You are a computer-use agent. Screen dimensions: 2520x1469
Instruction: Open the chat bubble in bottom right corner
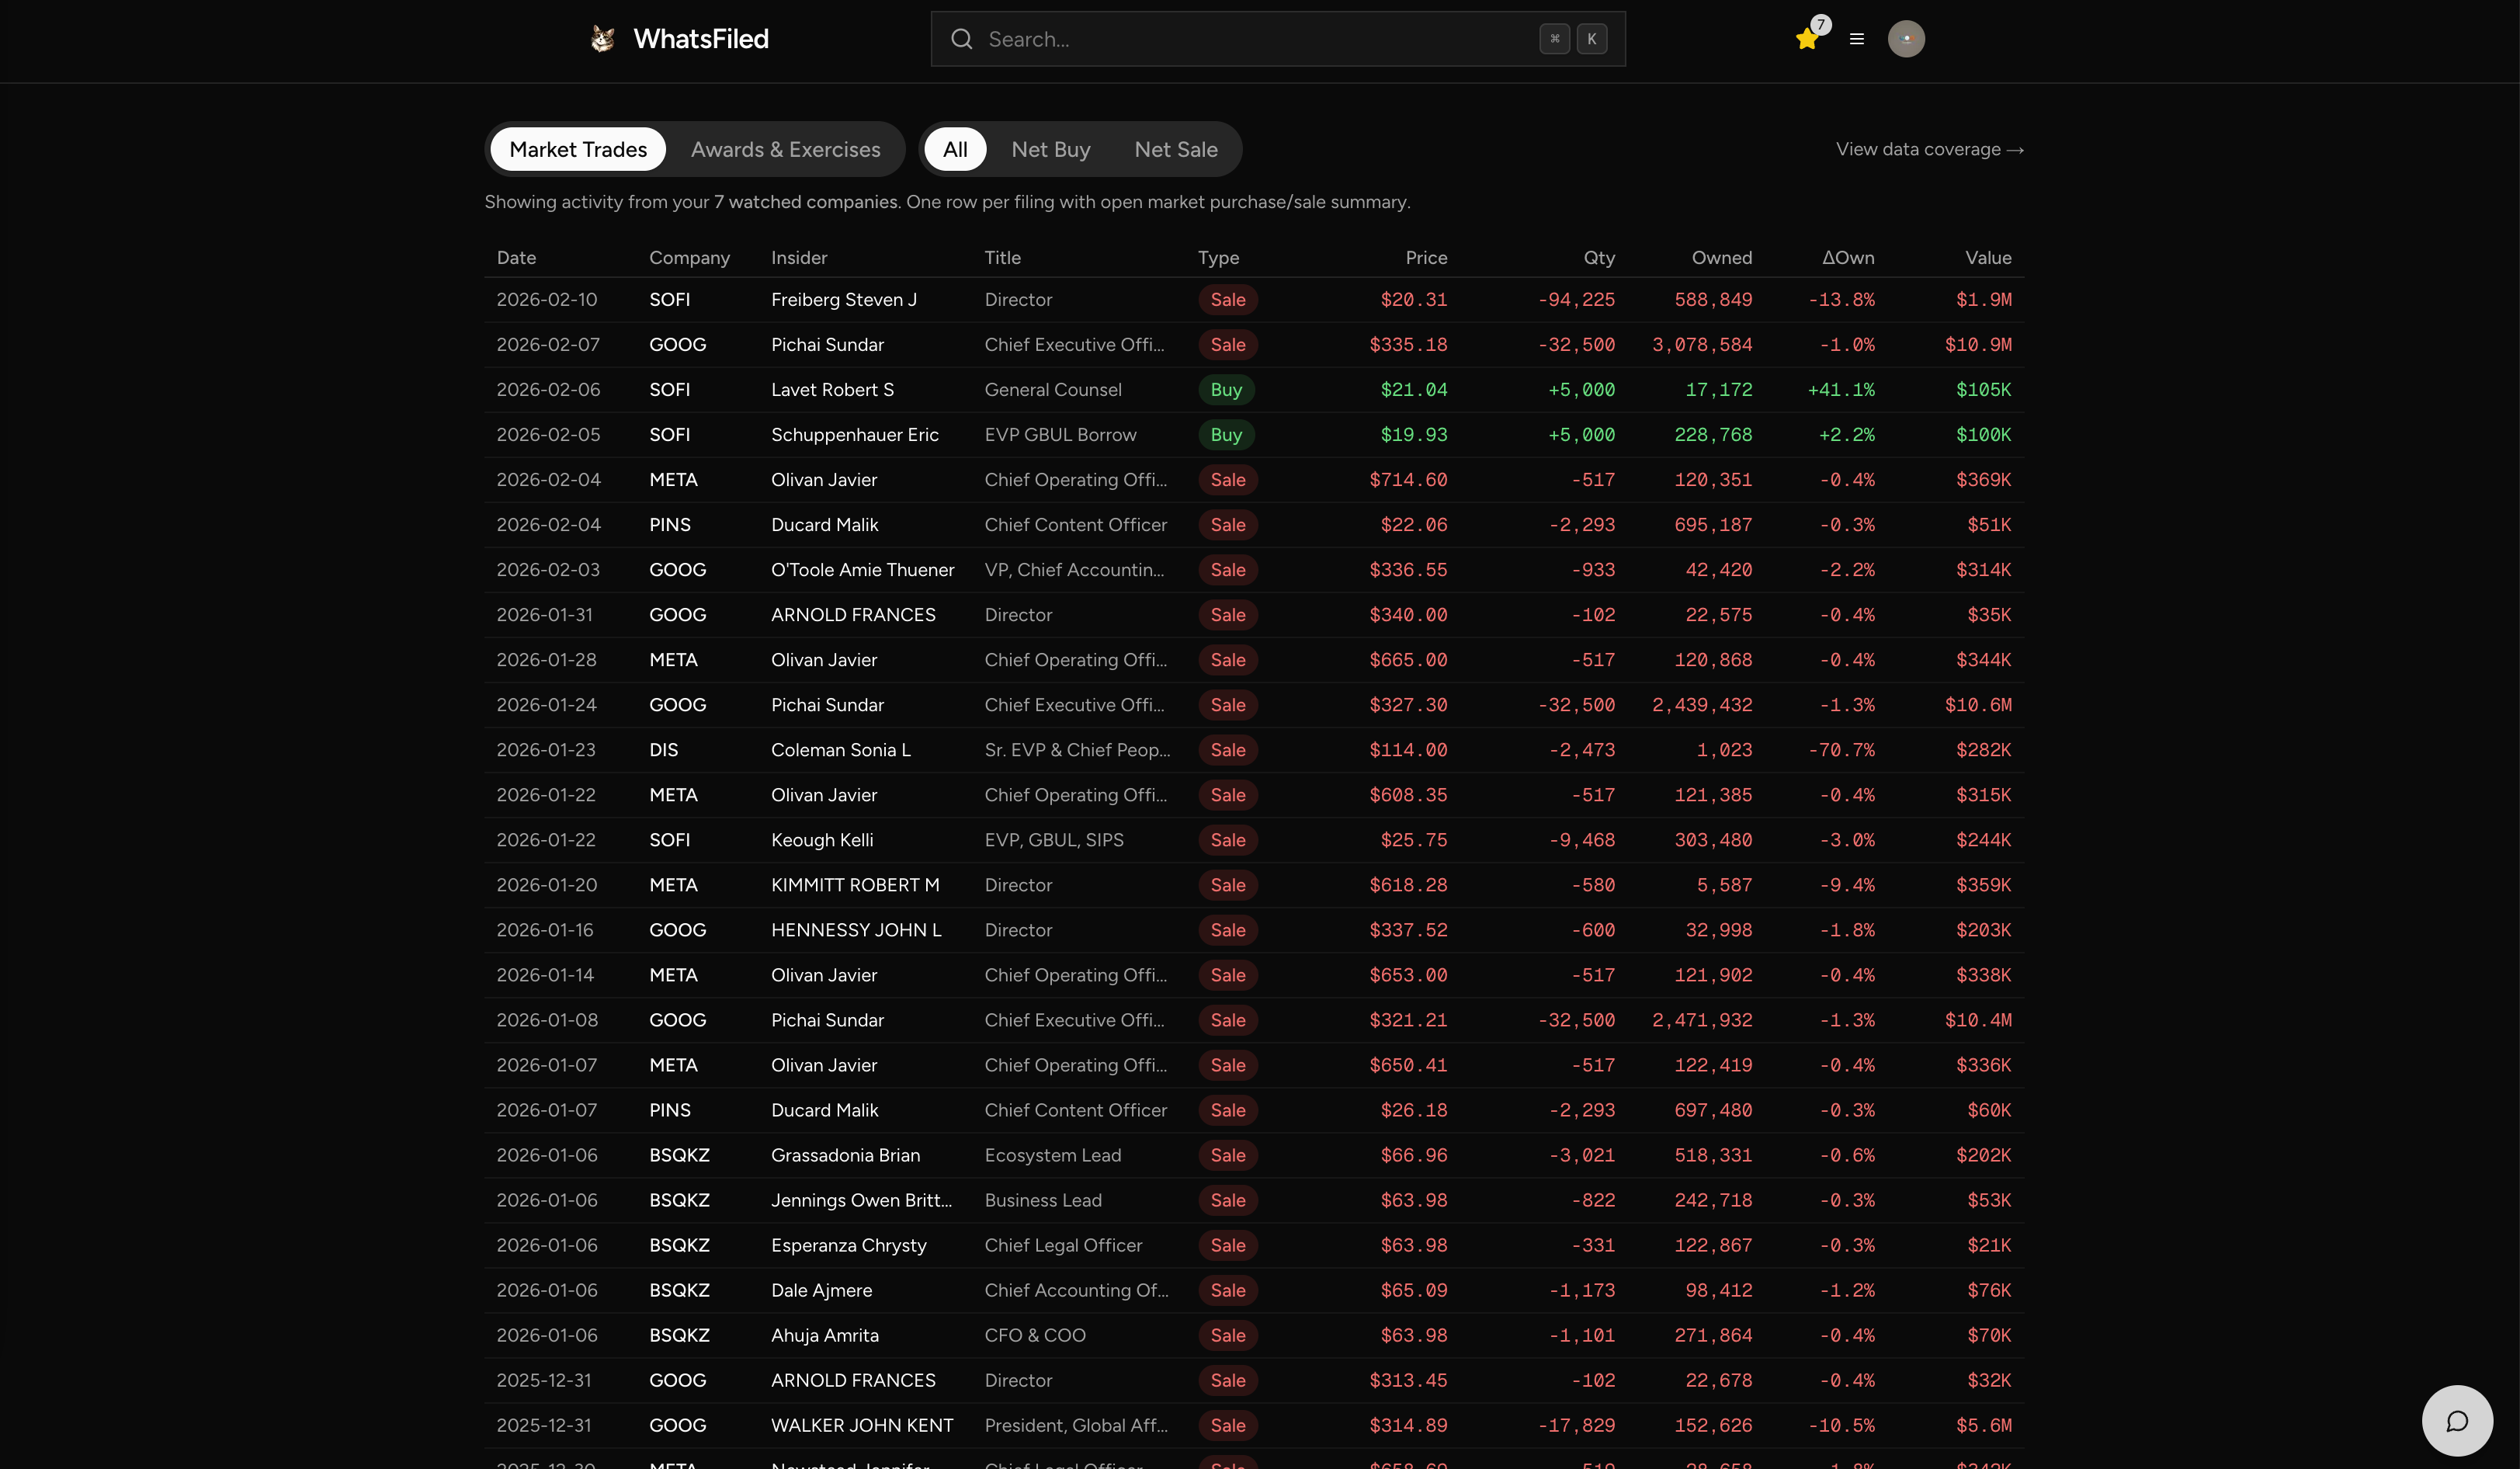click(2457, 1420)
